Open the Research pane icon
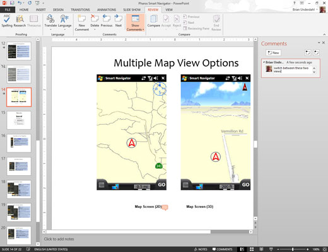This screenshot has height=252, width=328. (20, 21)
